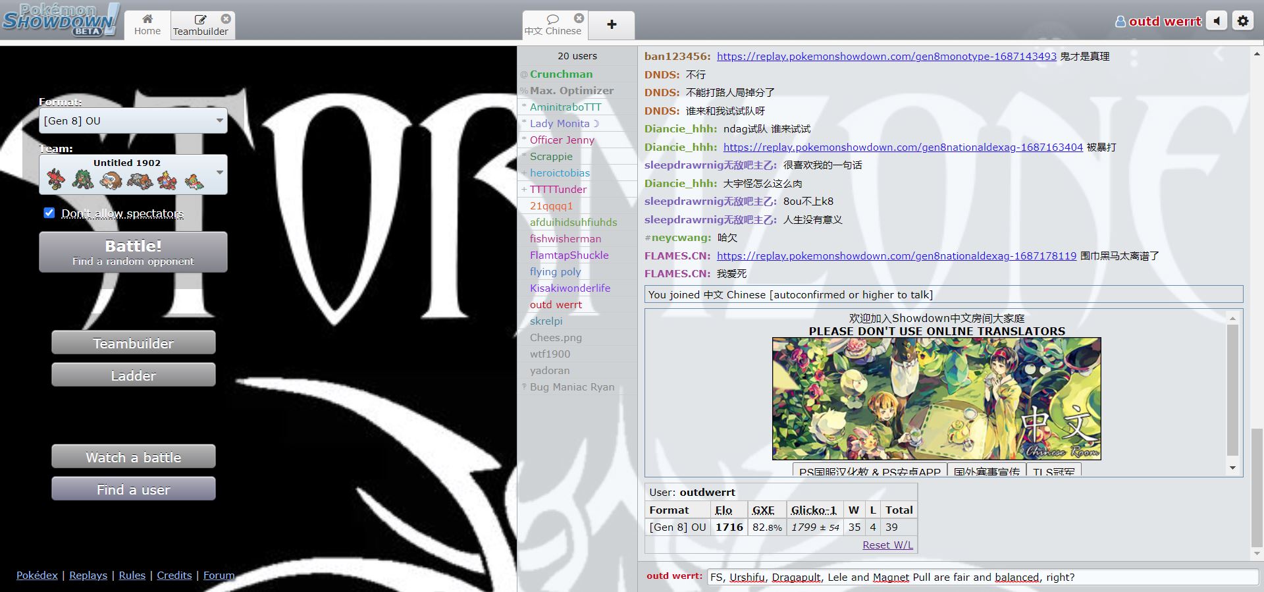Expand the Format selector showing [Gen 8] OU
Screen dimensions: 1264x592
coord(133,121)
